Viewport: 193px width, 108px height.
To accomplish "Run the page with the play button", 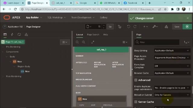I will click(x=187, y=27).
